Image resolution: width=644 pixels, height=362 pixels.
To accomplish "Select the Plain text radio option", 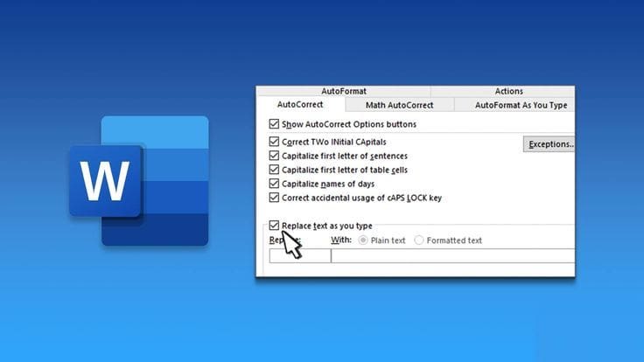I will [x=363, y=240].
